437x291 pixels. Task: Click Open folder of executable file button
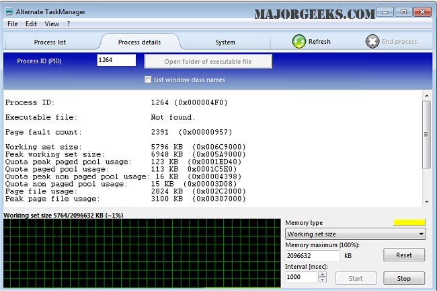(x=208, y=61)
